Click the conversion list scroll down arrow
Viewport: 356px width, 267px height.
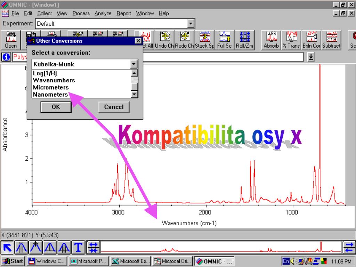click(x=134, y=94)
